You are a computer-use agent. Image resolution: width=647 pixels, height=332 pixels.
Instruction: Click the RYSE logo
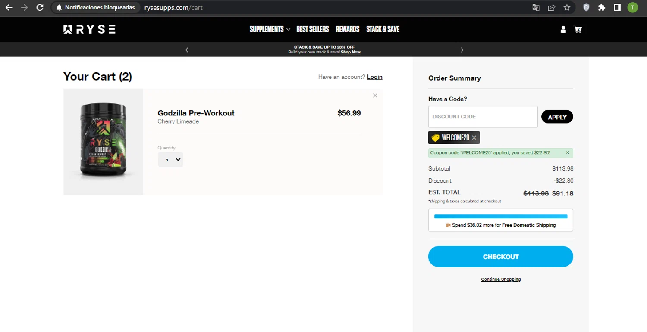tap(89, 29)
